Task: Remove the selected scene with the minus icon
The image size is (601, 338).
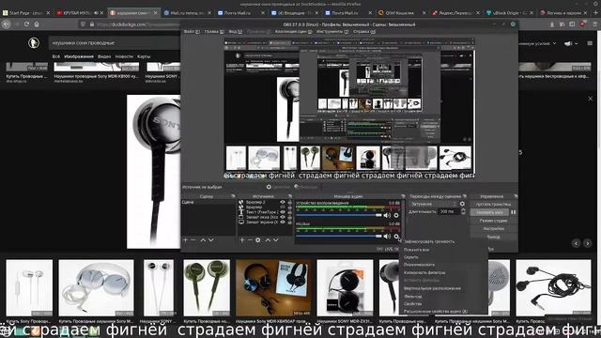Action: (193, 240)
